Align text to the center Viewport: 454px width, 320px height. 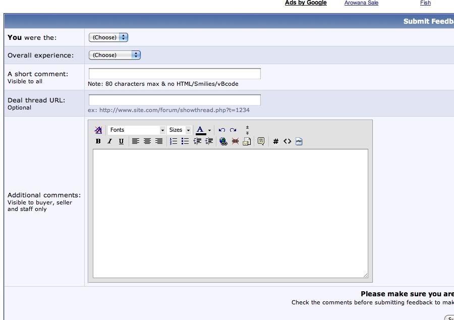tap(147, 142)
